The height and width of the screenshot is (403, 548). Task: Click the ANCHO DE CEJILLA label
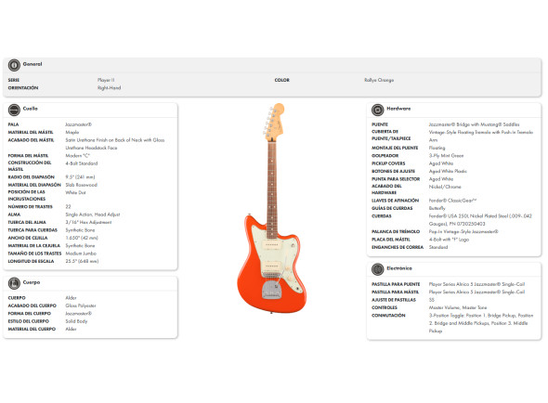click(28, 238)
